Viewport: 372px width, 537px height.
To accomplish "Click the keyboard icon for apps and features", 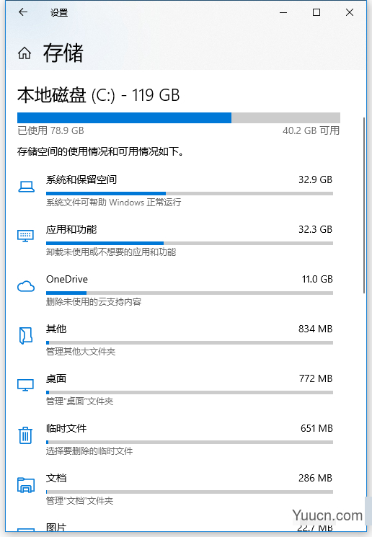I will click(26, 236).
